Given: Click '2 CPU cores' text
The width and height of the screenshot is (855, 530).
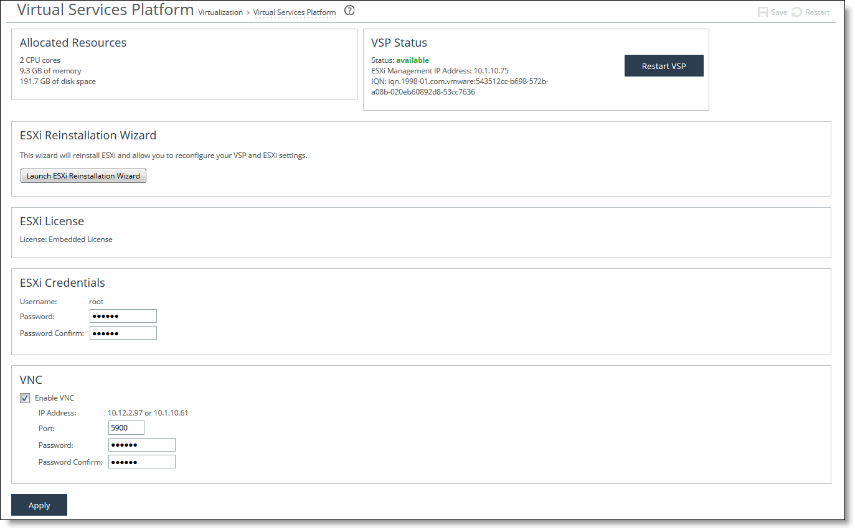Looking at the screenshot, I should point(40,60).
